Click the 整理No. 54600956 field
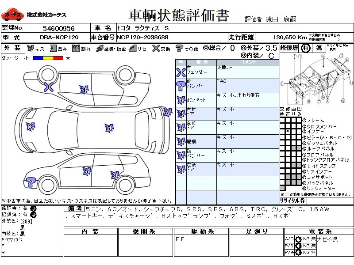Image resolution: width=354 pixels, height=265 pixels. [59, 28]
